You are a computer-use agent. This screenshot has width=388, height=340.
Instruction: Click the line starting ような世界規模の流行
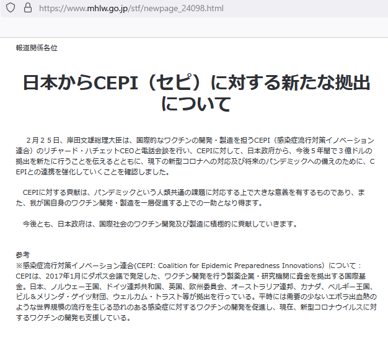(196, 307)
